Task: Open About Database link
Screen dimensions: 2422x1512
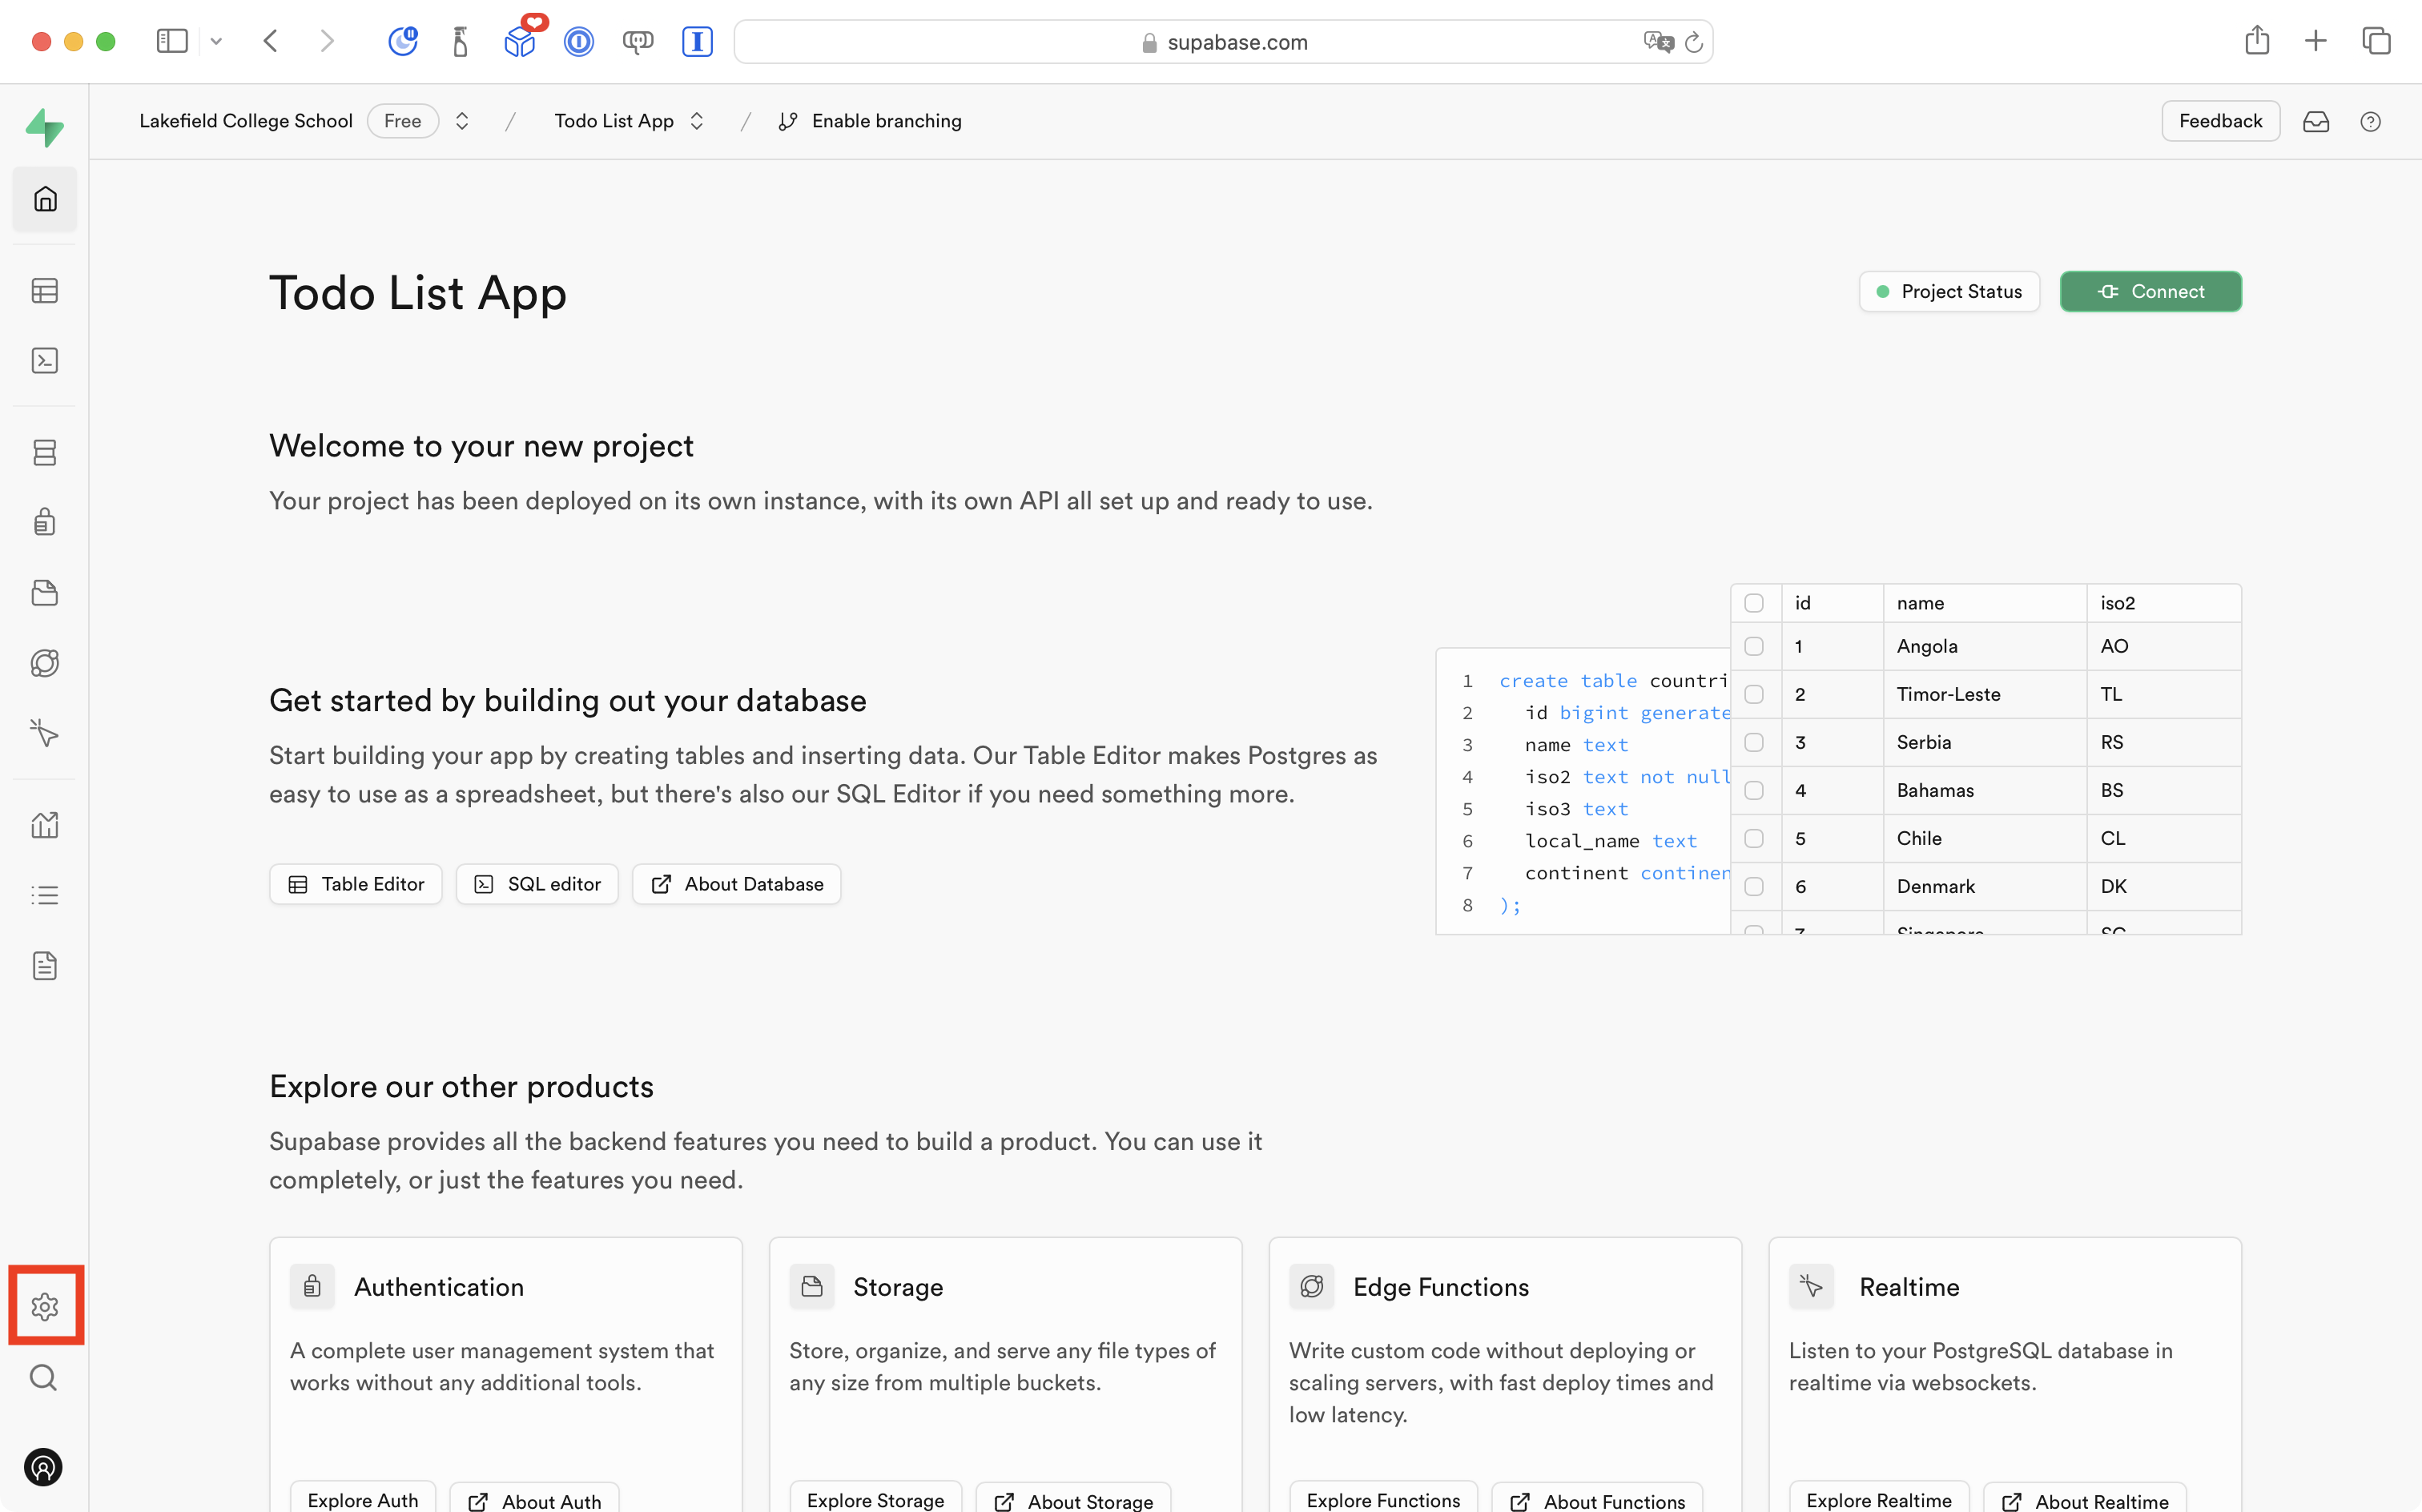Action: pyautogui.click(x=737, y=884)
